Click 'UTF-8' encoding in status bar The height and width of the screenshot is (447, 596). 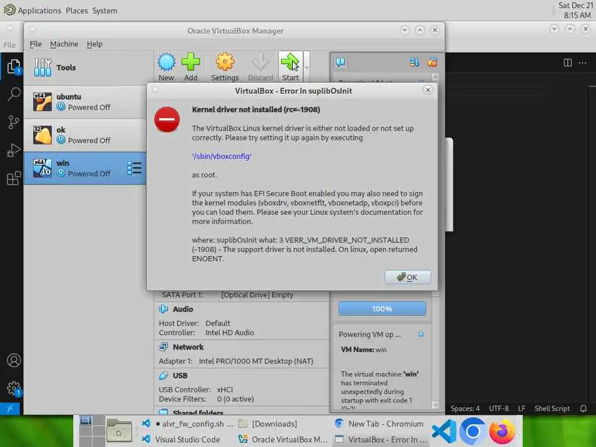tap(499, 409)
